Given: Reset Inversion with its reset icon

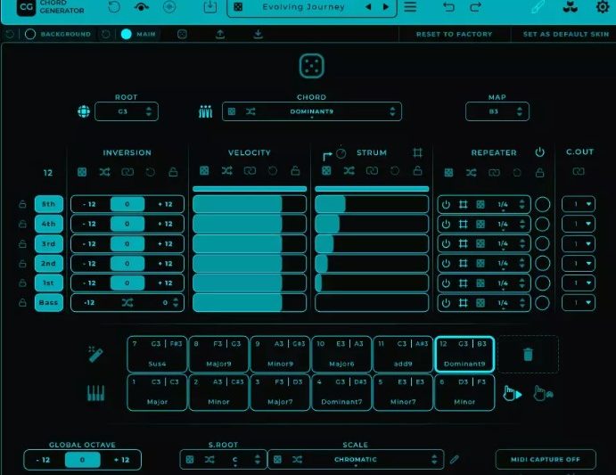Looking at the screenshot, I should (x=151, y=172).
